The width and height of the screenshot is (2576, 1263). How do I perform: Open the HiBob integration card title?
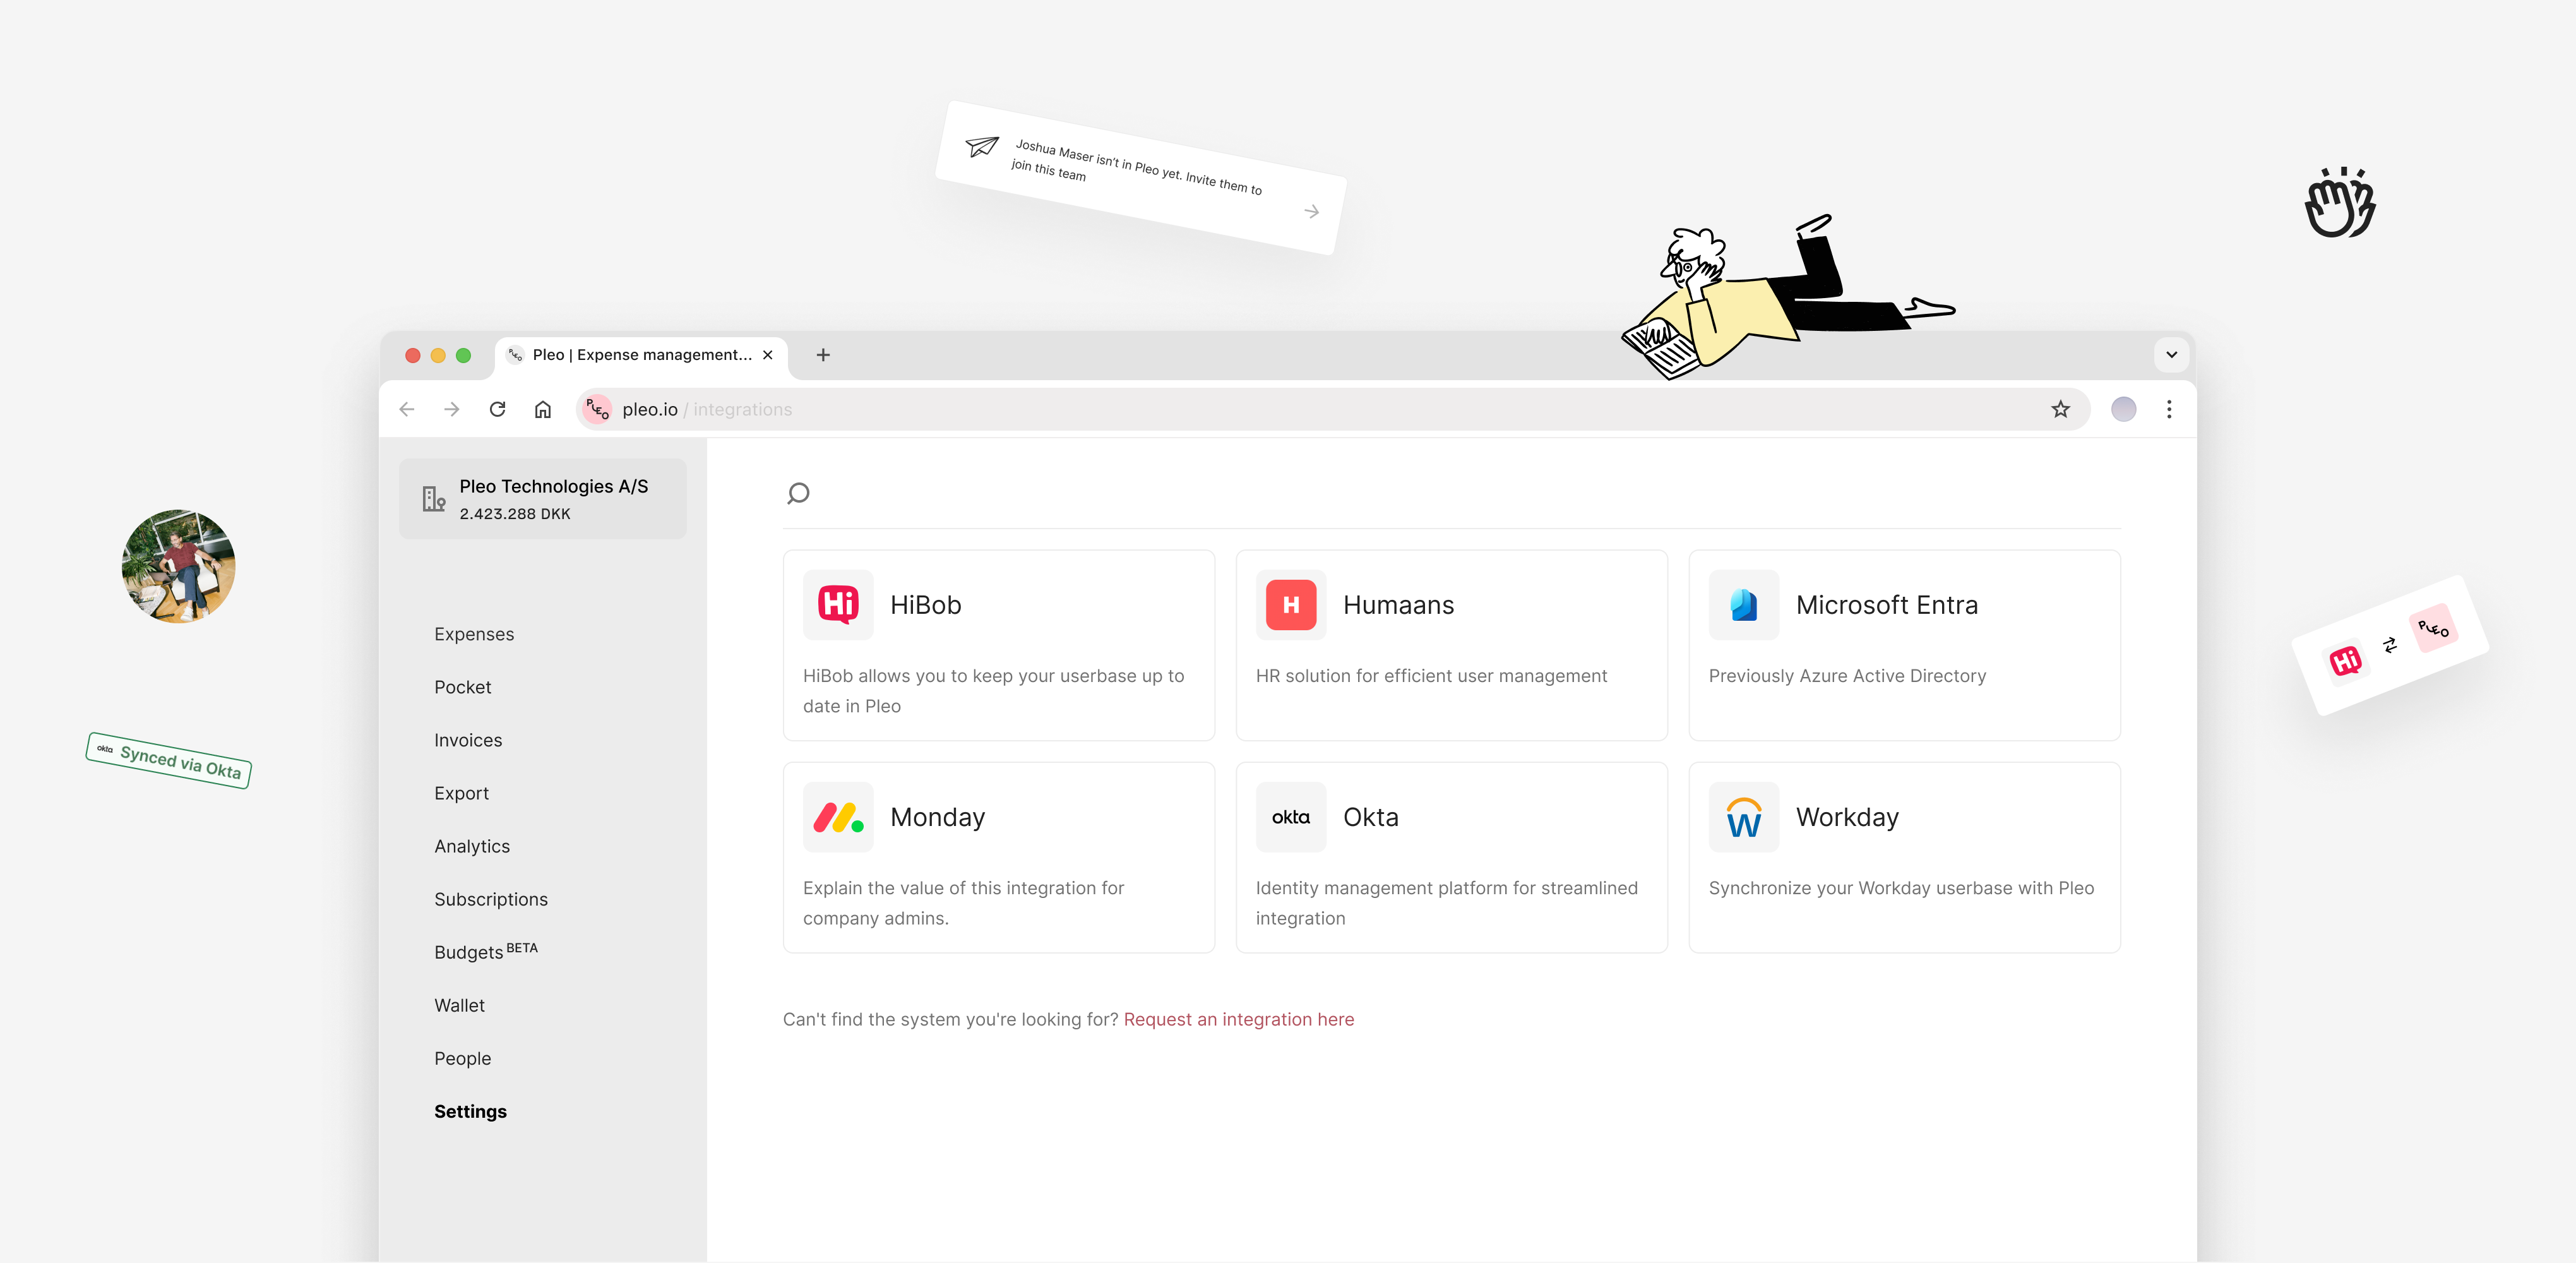926,605
